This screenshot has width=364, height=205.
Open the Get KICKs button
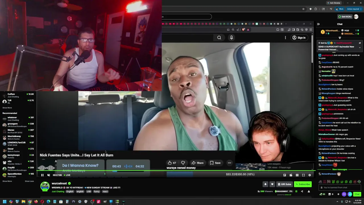pos(345,17)
